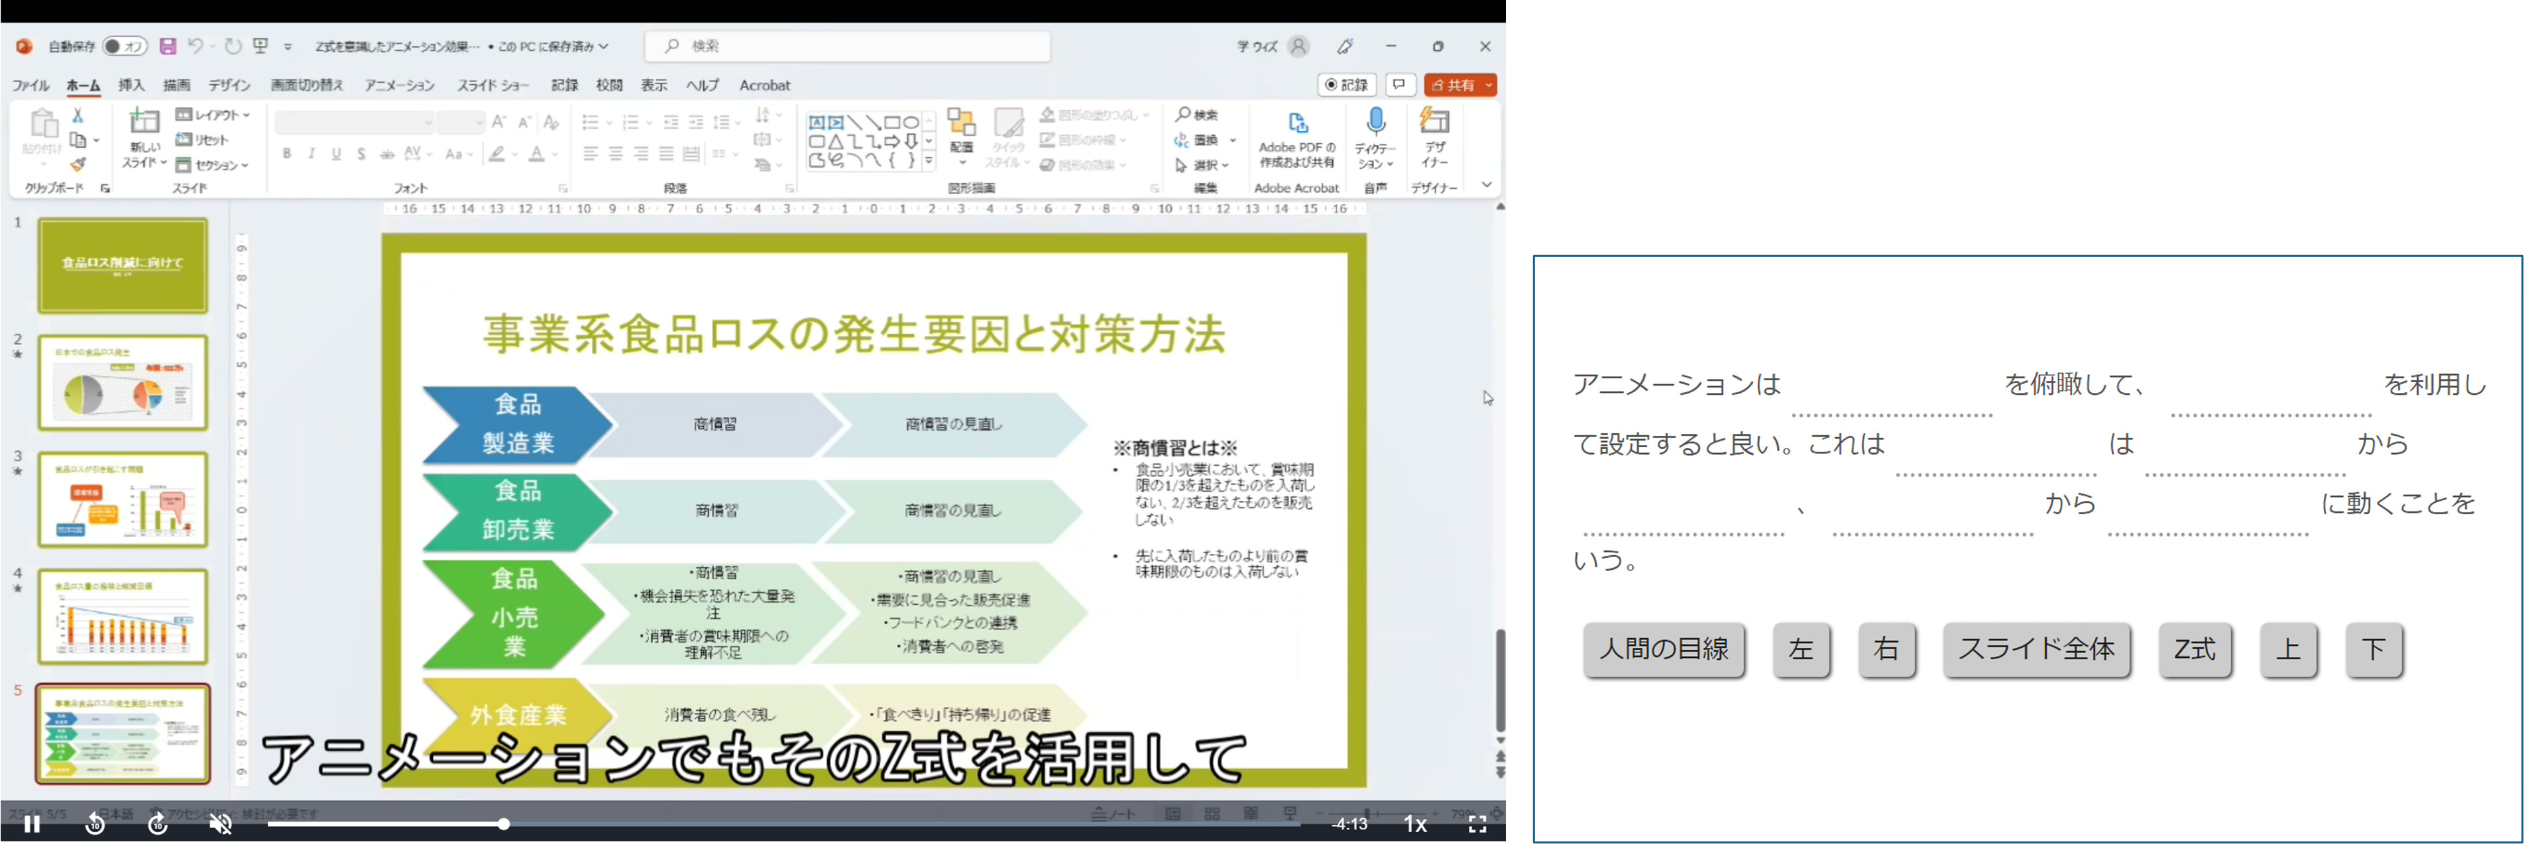Click the 左 answer button
This screenshot has width=2524, height=844.
tap(1801, 649)
